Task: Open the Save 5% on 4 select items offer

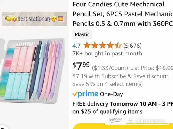Action: point(108,84)
